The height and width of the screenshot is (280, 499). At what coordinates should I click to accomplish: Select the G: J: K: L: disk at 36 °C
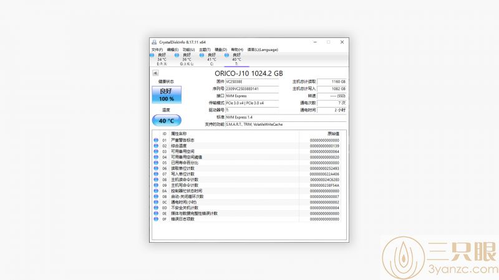[x=187, y=59]
